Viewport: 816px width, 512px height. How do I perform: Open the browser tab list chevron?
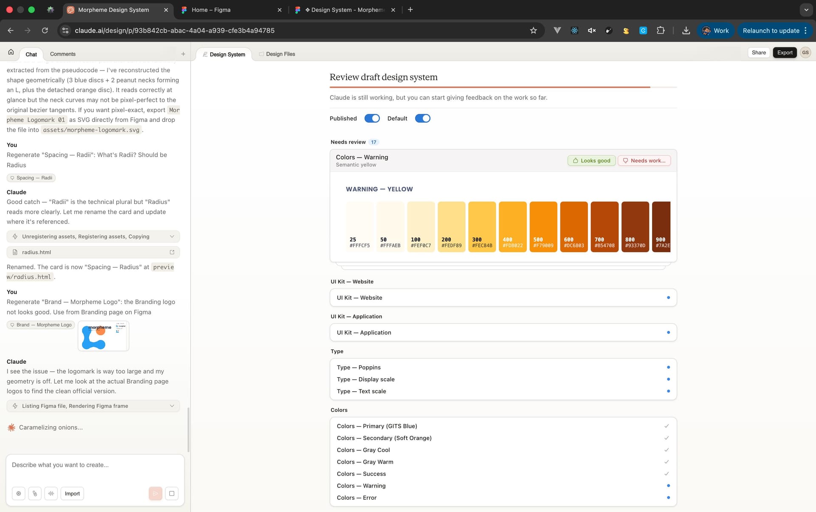pyautogui.click(x=806, y=10)
